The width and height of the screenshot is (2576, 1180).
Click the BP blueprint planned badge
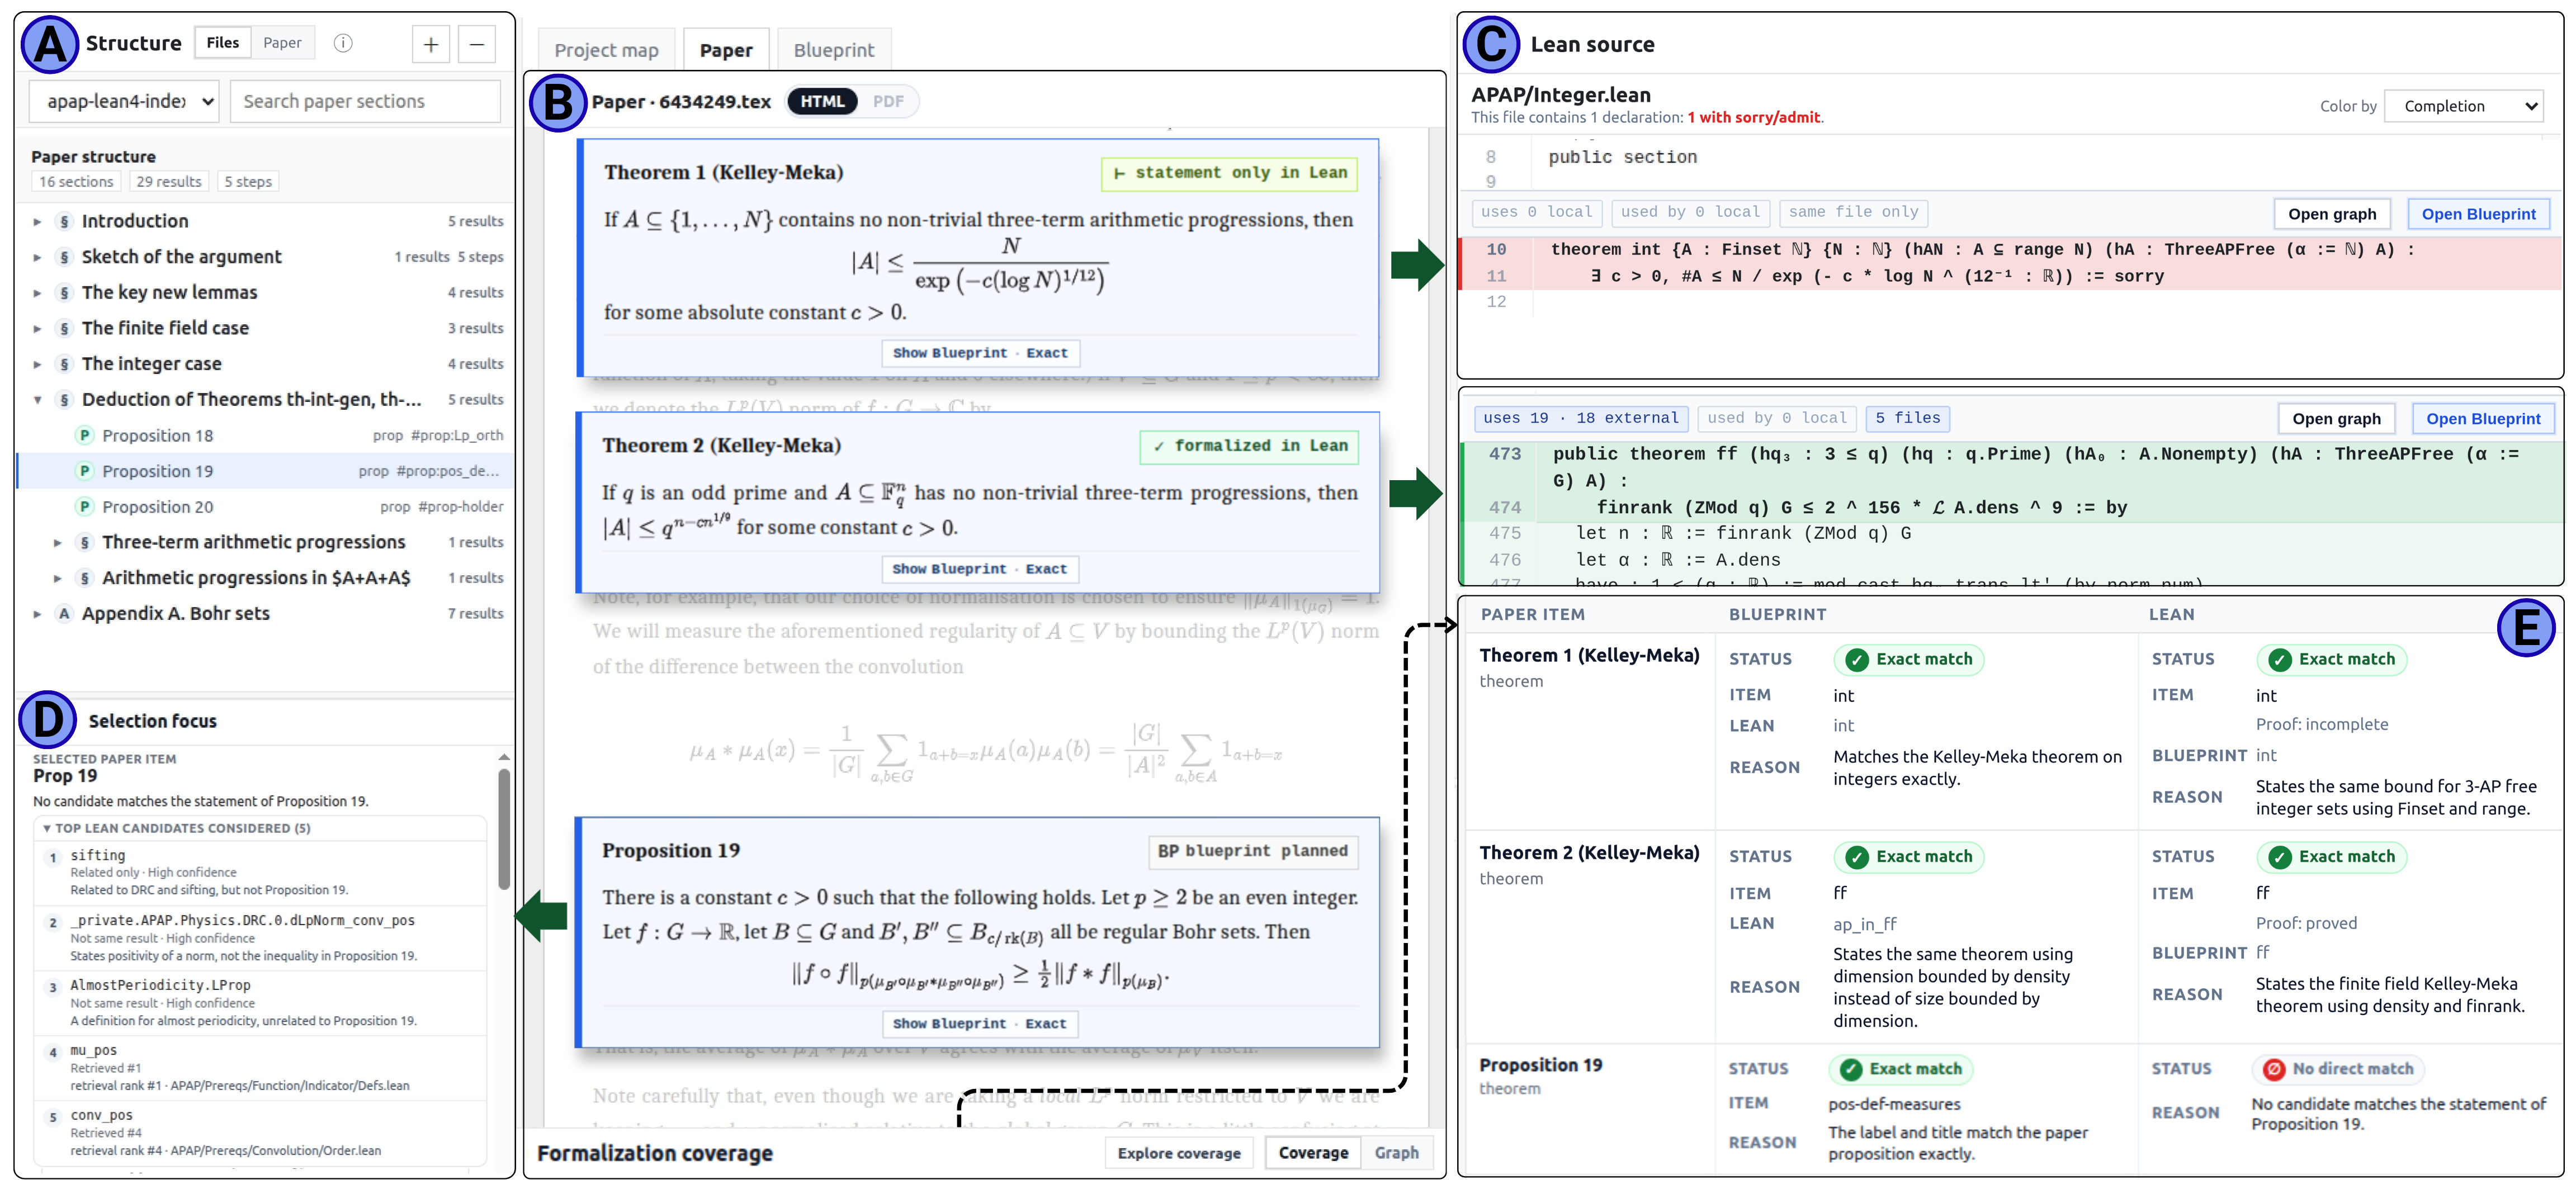pos(1252,851)
